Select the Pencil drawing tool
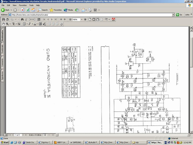The image size is (193, 145). click(x=30, y=24)
